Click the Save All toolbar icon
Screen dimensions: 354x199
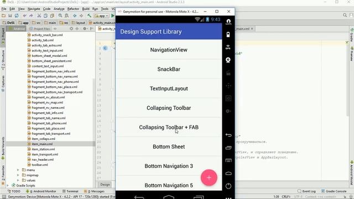pos(10,16)
